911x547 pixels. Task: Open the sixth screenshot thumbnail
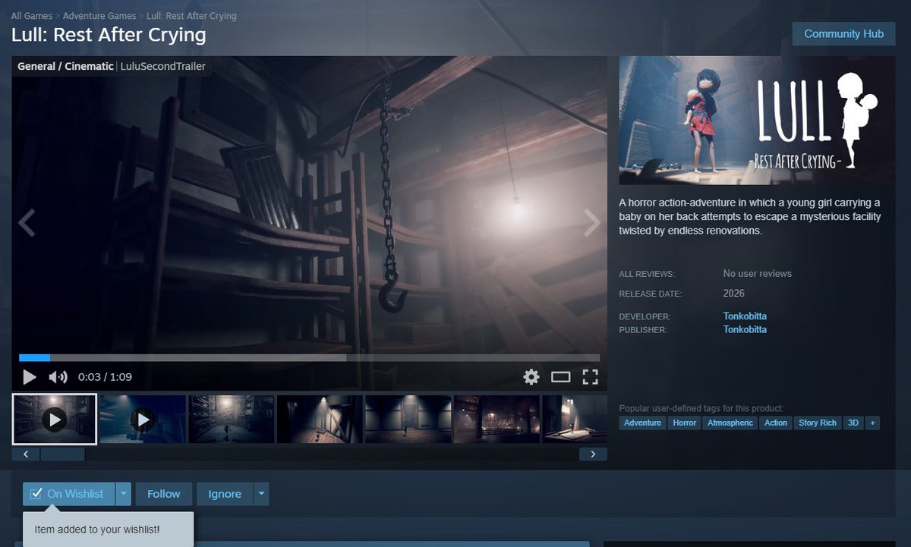pyautogui.click(x=496, y=419)
